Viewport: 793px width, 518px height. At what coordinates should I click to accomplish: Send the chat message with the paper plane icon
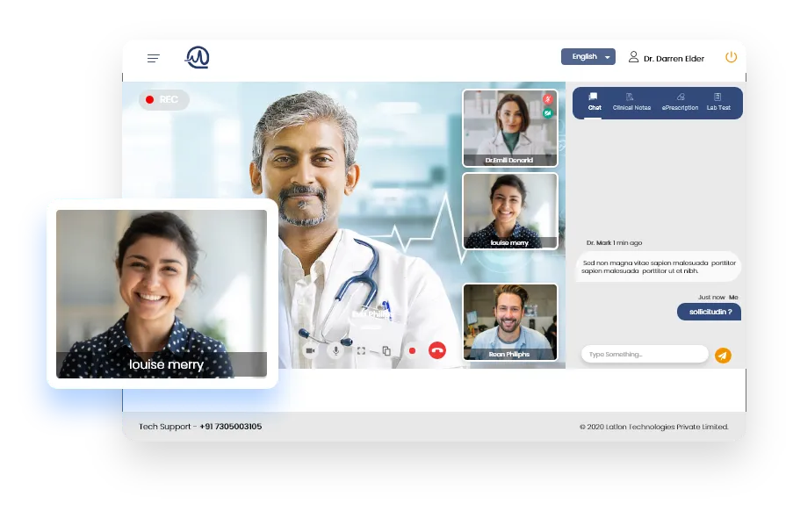point(723,355)
